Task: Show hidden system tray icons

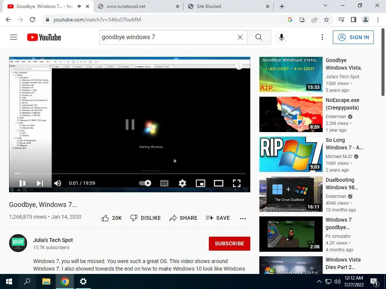Action: pyautogui.click(x=319, y=281)
